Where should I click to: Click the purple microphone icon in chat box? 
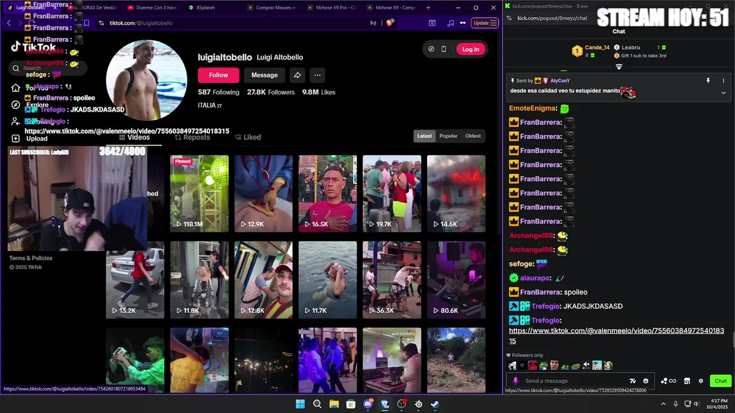515,381
